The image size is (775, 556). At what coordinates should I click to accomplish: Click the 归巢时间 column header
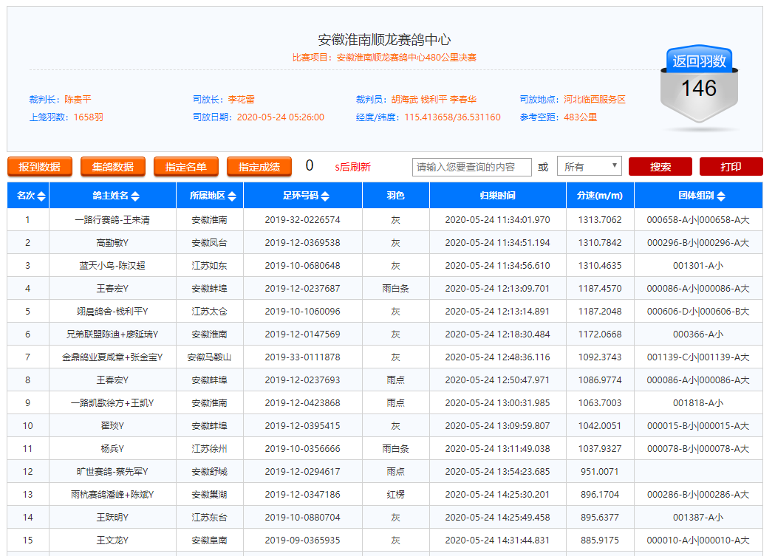tap(497, 196)
